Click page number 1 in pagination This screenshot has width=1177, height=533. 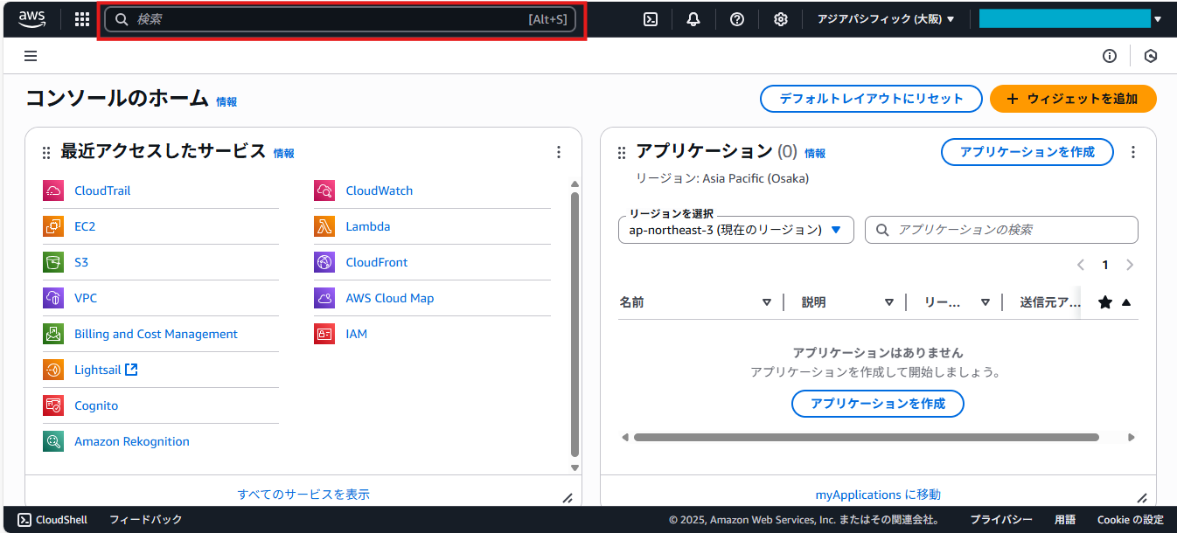click(x=1105, y=265)
